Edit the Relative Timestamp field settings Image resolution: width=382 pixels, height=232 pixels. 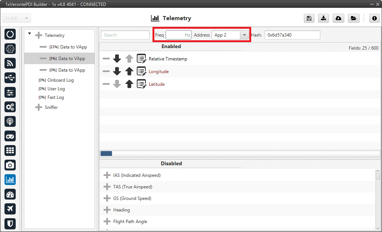click(141, 59)
